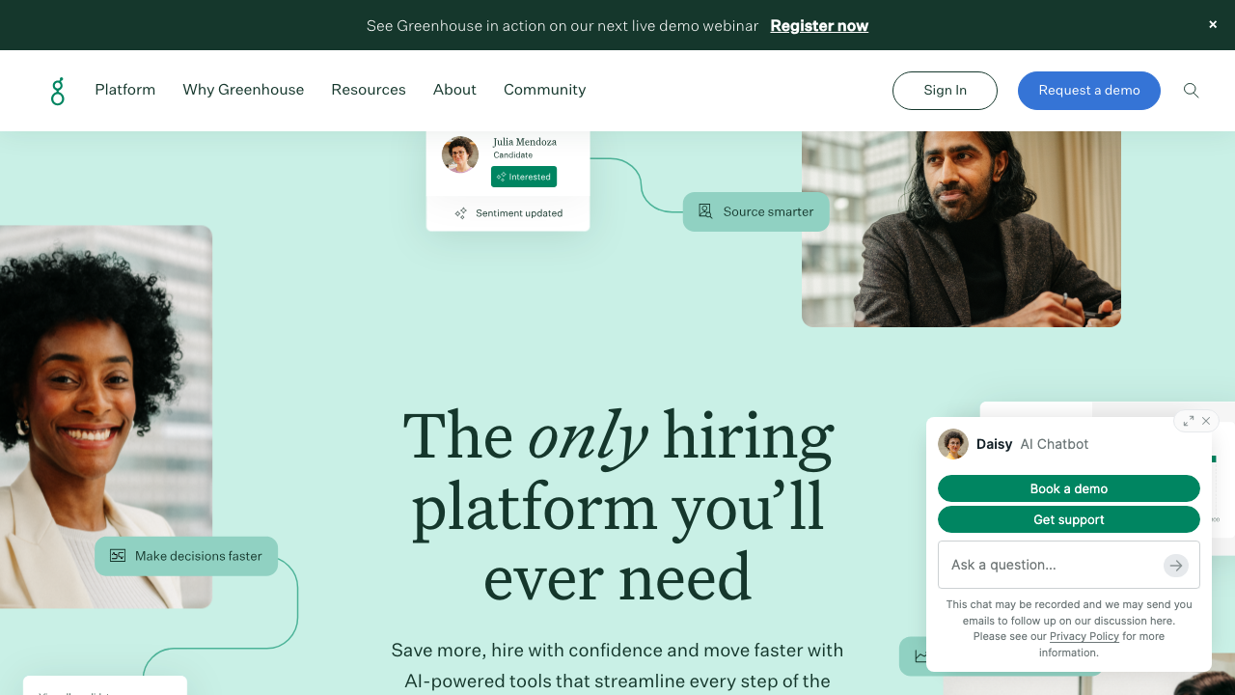Click the Sign In button
Screen dimensions: 1235x695
click(x=945, y=91)
